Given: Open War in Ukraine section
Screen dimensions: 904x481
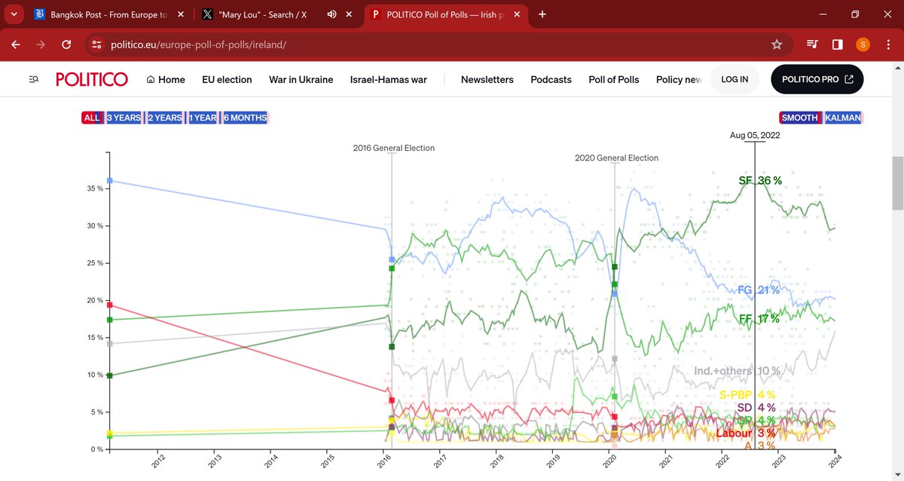Looking at the screenshot, I should tap(301, 79).
